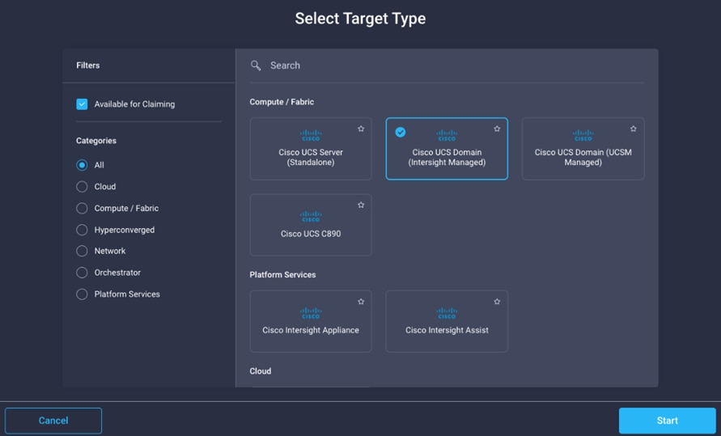721x436 pixels.
Task: Mark Cisco UCS C890 as favorite with its star
Action: (x=361, y=205)
